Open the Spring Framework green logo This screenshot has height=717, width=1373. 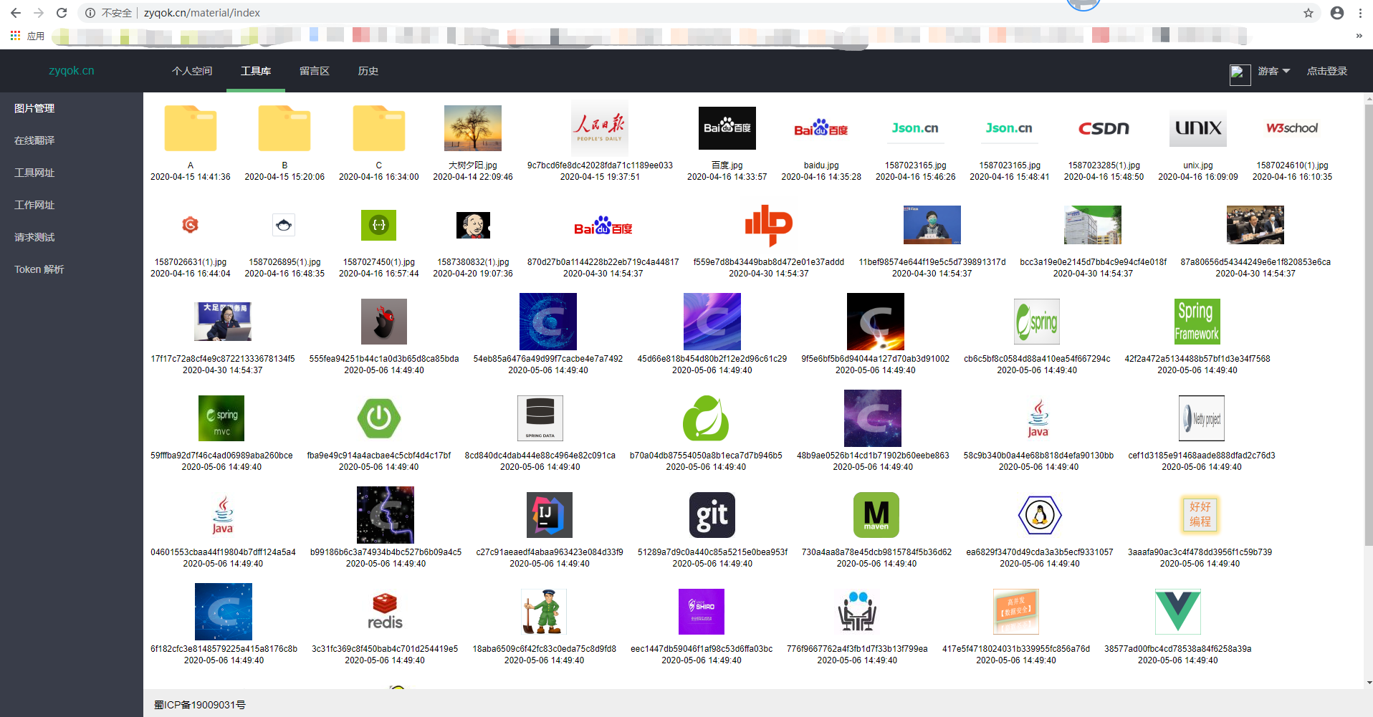[x=1197, y=322]
